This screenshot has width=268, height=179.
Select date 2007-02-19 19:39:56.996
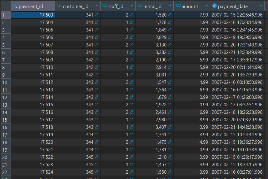coord(237,37)
